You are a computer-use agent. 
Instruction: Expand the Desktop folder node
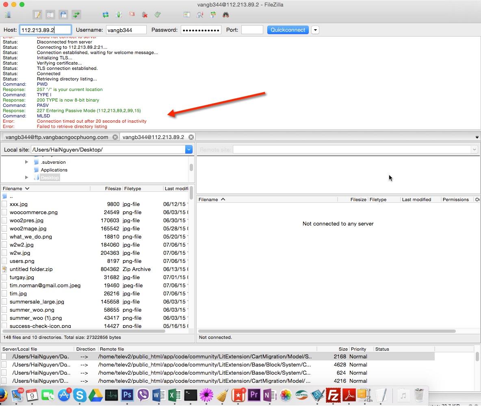click(27, 178)
